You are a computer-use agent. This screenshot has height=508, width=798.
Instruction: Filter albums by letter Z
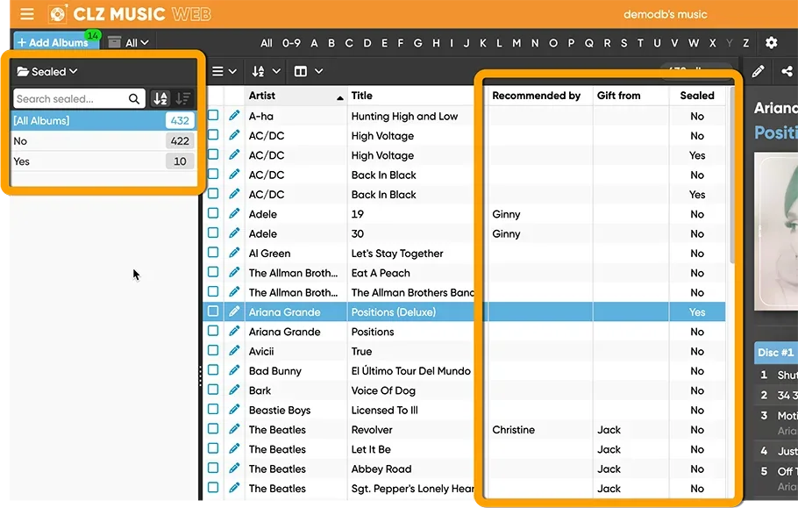point(745,43)
